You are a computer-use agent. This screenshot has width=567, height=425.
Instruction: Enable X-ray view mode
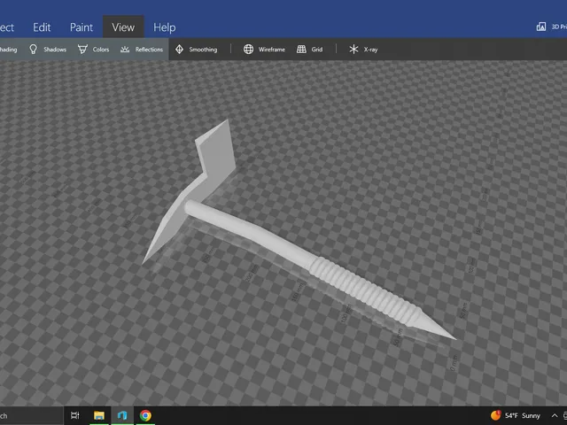point(363,50)
